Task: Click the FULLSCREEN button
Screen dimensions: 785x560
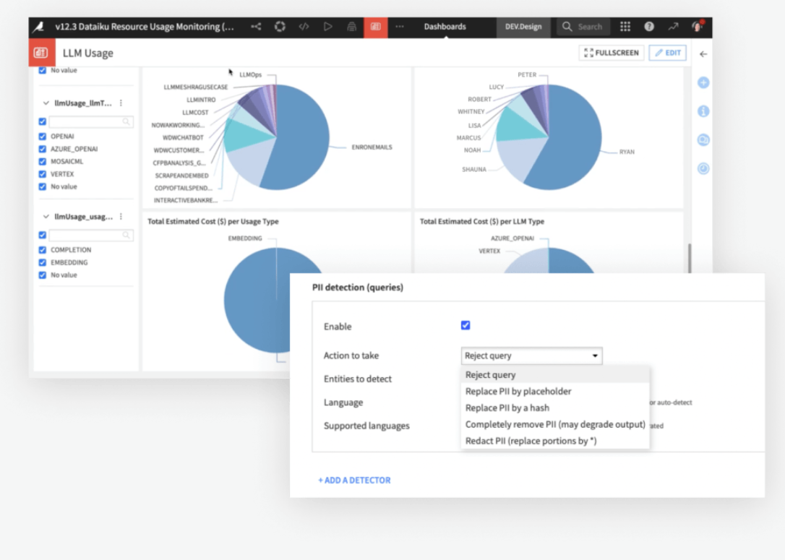Action: [x=612, y=53]
